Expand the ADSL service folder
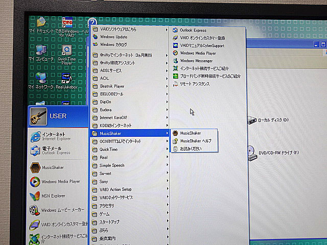 coord(130,70)
